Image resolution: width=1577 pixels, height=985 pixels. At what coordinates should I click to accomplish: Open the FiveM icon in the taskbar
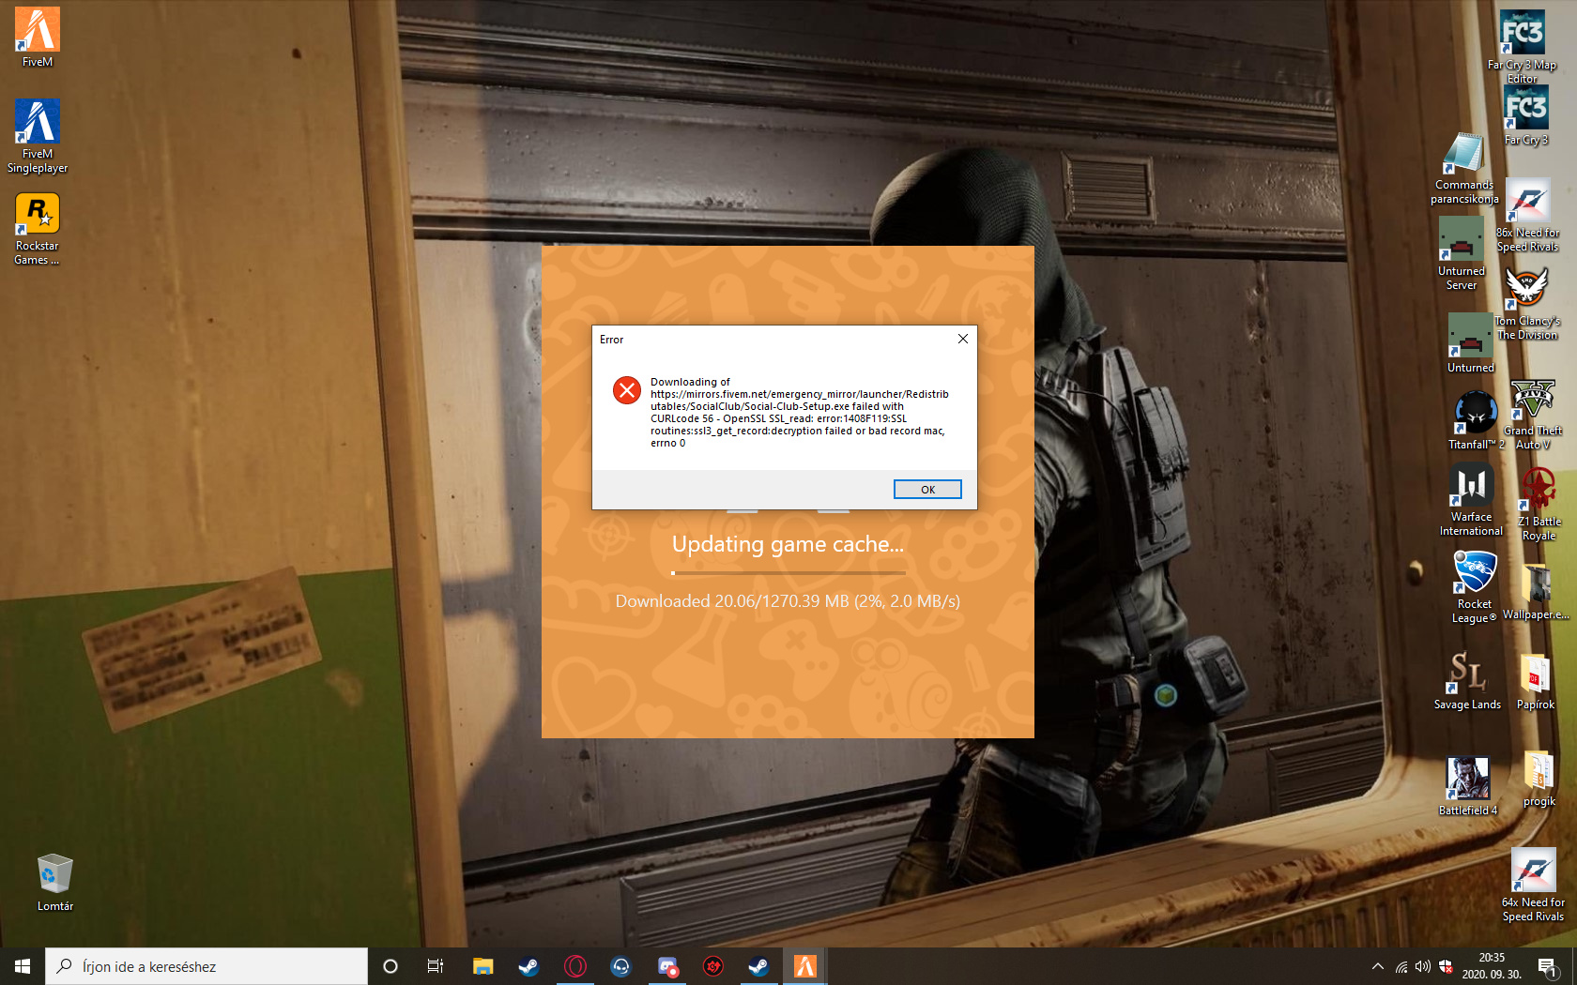point(804,966)
